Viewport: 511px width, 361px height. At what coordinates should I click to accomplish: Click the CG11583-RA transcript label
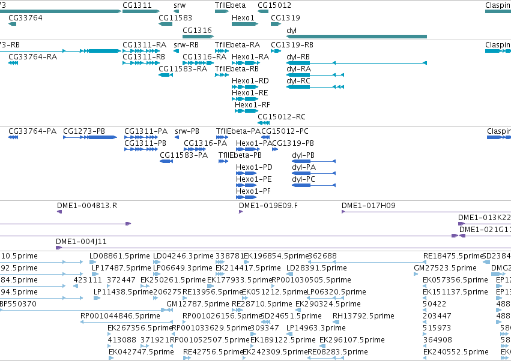183,69
